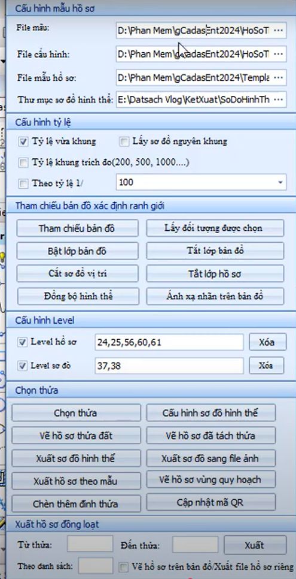This screenshot has height=579, width=296.
Task: Click the Đến thửa input field
Action: tap(196, 545)
